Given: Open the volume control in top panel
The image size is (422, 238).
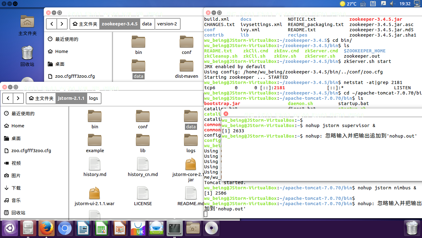Looking at the screenshot, I should [393, 4].
